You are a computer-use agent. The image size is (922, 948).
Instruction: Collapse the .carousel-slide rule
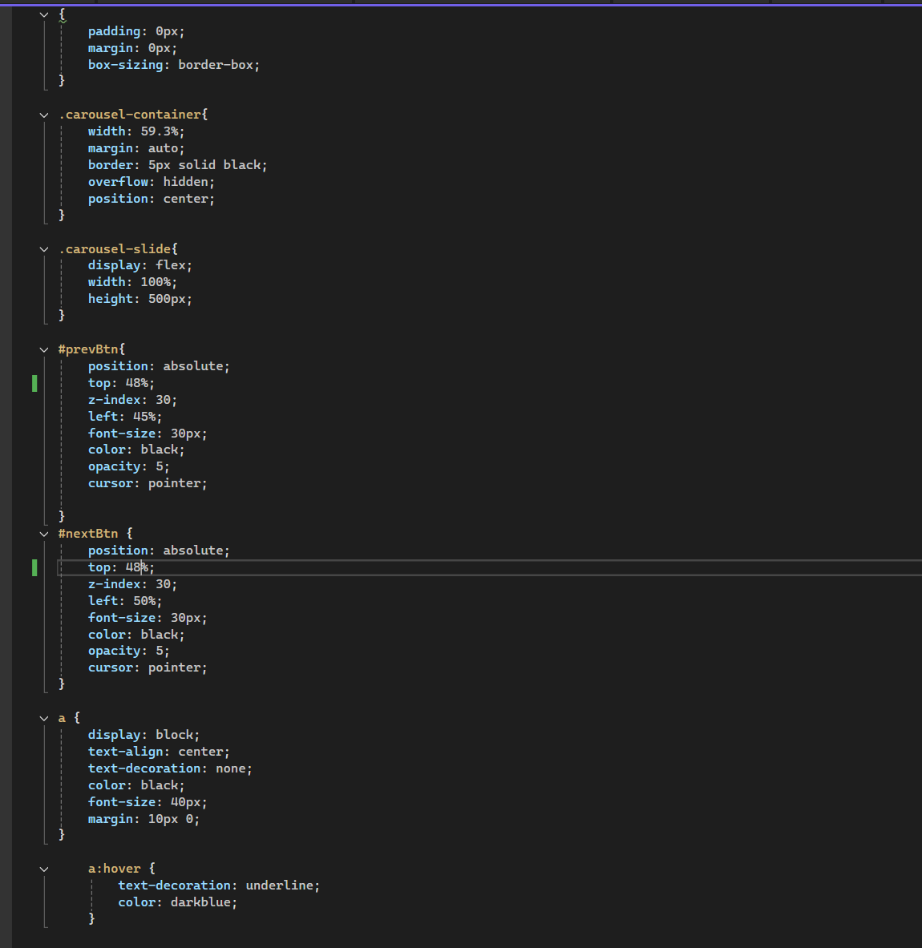[x=44, y=249]
